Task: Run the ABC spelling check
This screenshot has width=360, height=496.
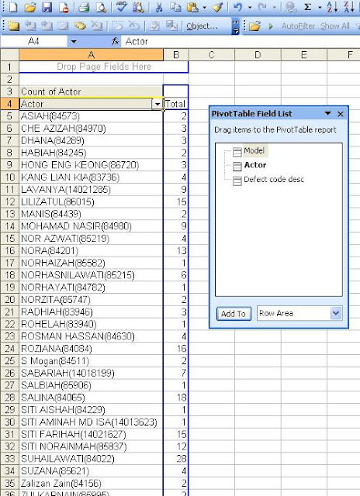Action: pos(121,7)
